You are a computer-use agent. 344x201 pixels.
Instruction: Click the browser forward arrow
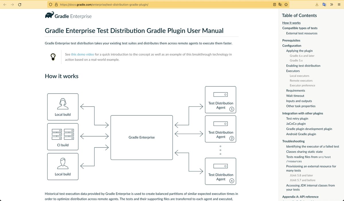click(x=12, y=5)
